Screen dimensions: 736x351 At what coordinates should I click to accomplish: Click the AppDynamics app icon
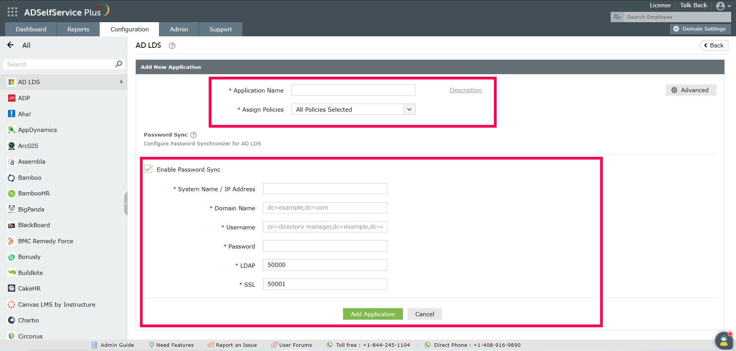[x=11, y=130]
